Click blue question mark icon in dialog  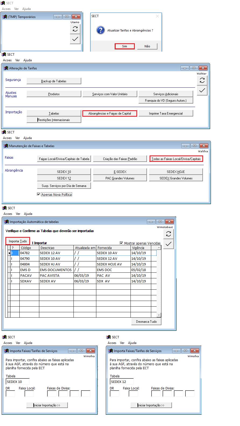point(101,30)
